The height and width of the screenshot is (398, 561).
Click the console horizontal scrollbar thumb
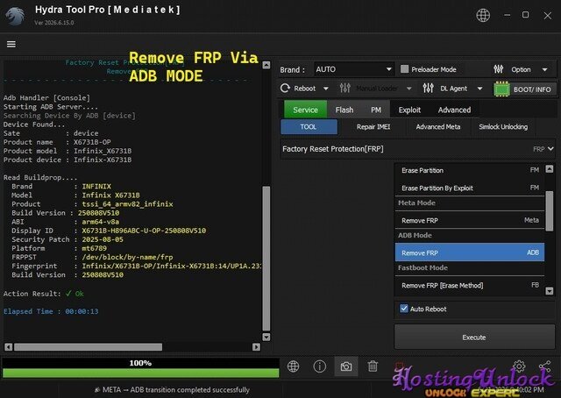click(x=88, y=347)
